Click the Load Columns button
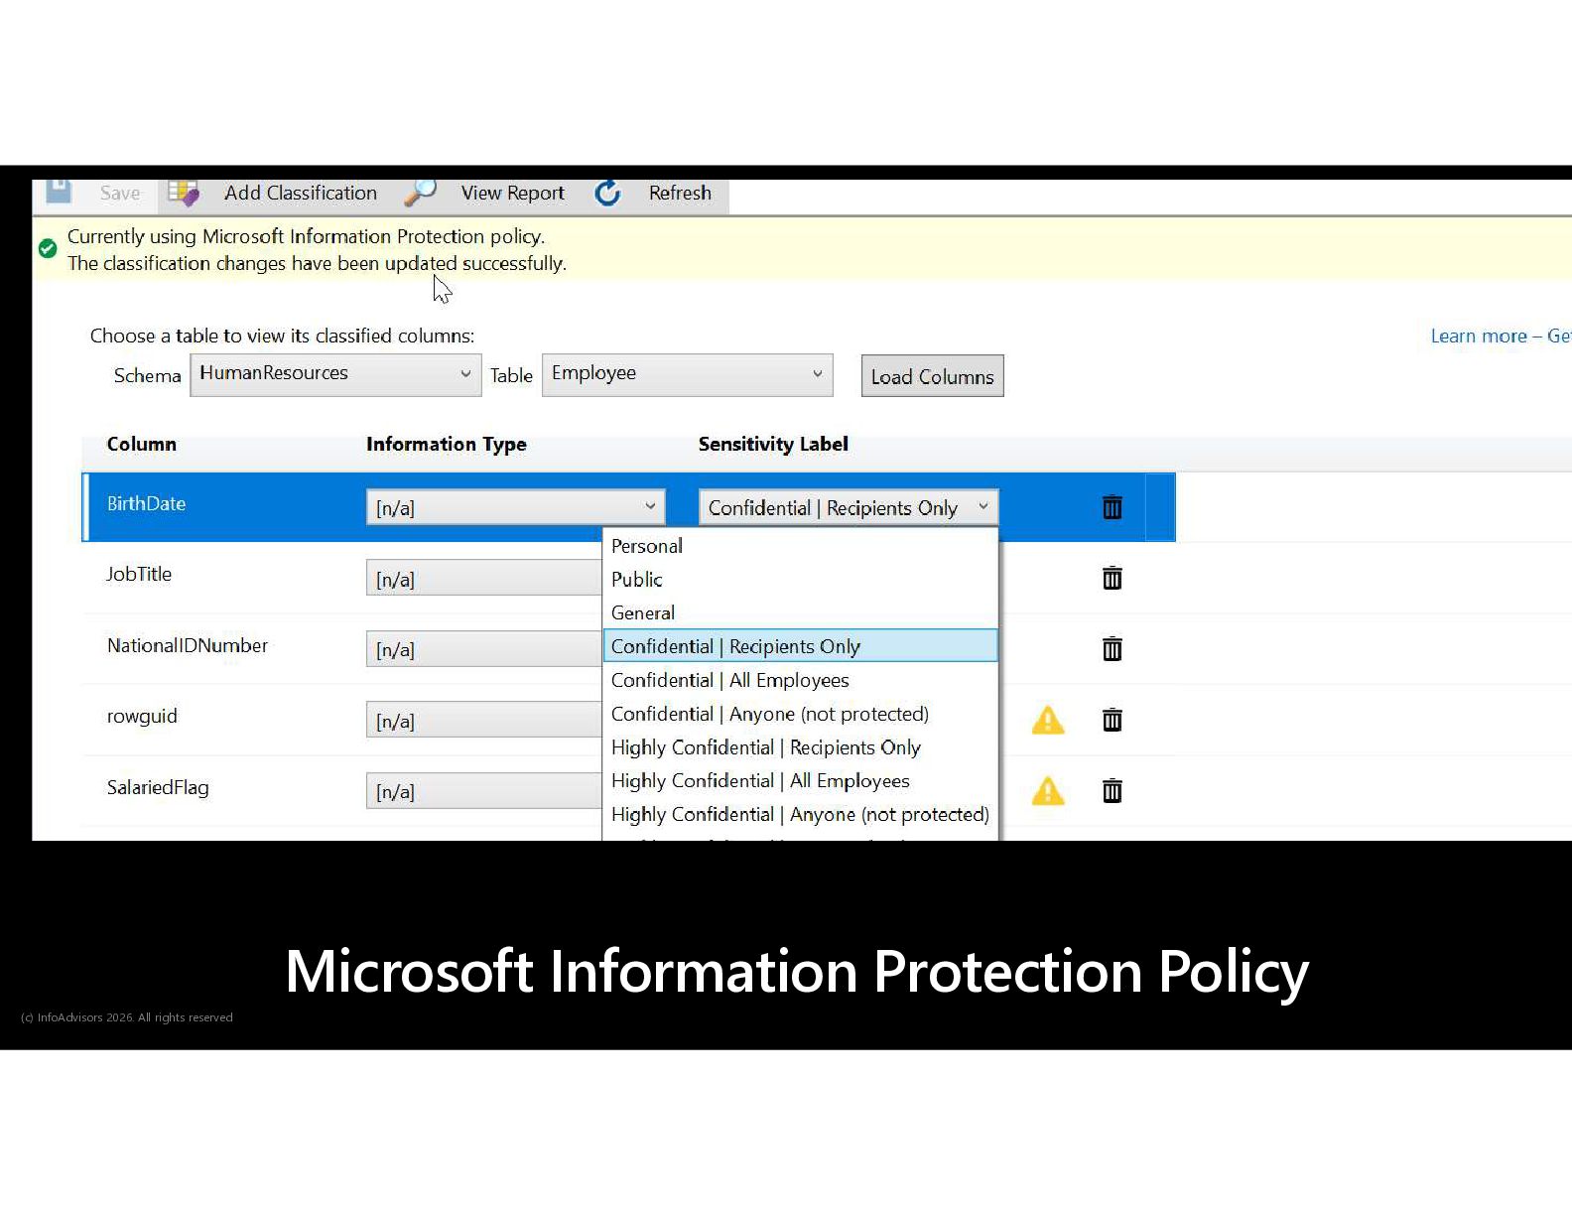 tap(932, 376)
